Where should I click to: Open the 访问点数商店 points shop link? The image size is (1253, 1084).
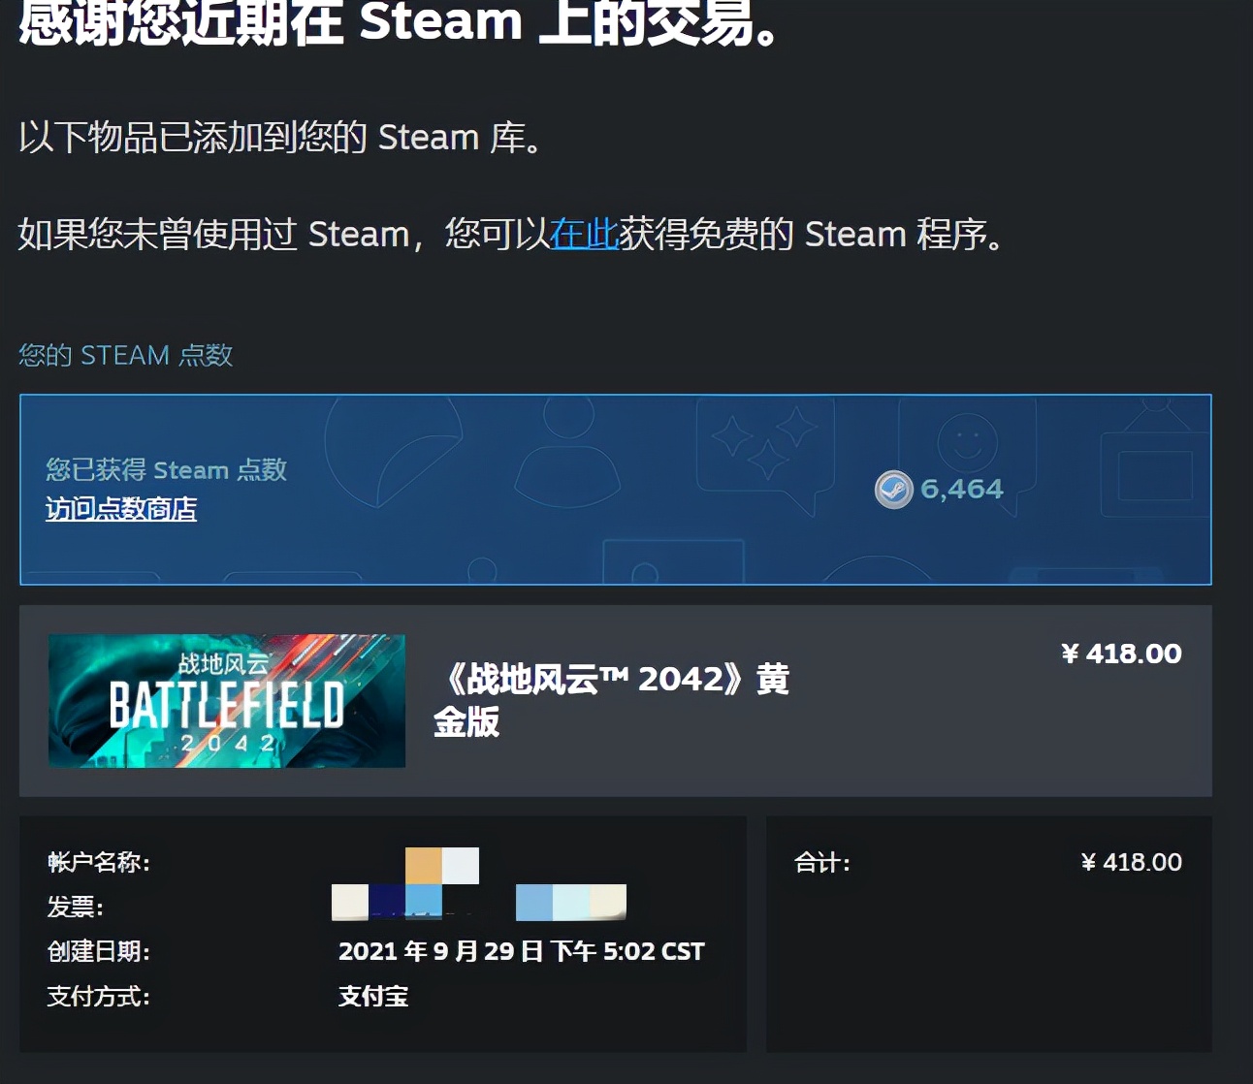(x=120, y=508)
